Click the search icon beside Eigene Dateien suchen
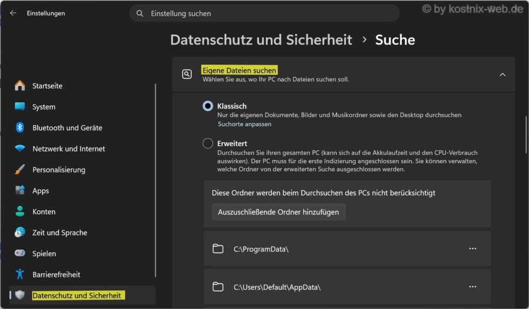 coord(187,74)
